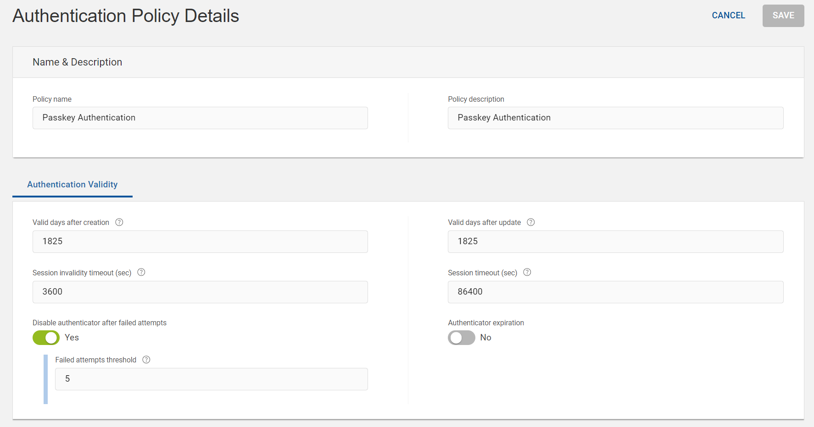
Task: Open help for Session invalidity timeout
Action: pos(141,272)
